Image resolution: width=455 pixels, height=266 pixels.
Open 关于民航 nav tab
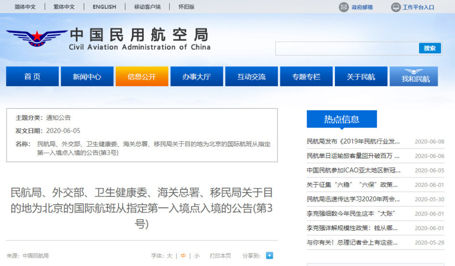pos(361,76)
